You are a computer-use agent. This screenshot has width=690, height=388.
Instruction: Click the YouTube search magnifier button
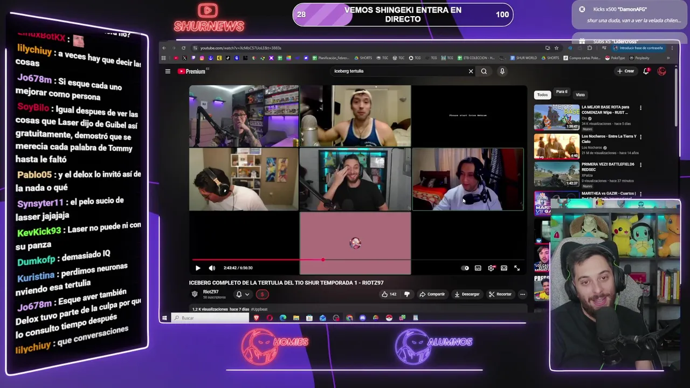click(484, 71)
